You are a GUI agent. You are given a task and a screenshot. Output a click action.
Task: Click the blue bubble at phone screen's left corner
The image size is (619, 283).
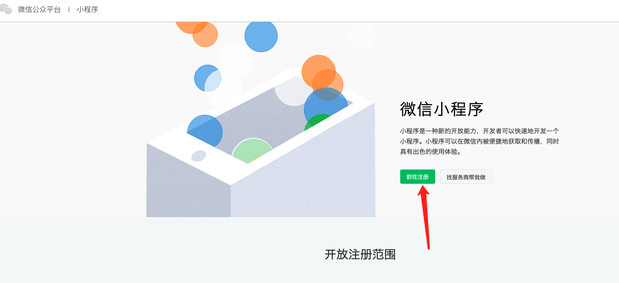coord(205,132)
